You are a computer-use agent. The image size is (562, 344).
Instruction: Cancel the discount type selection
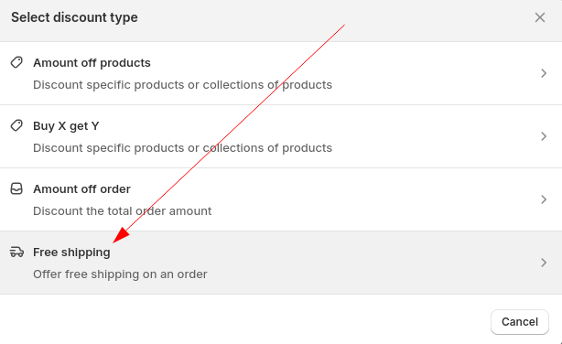point(520,322)
